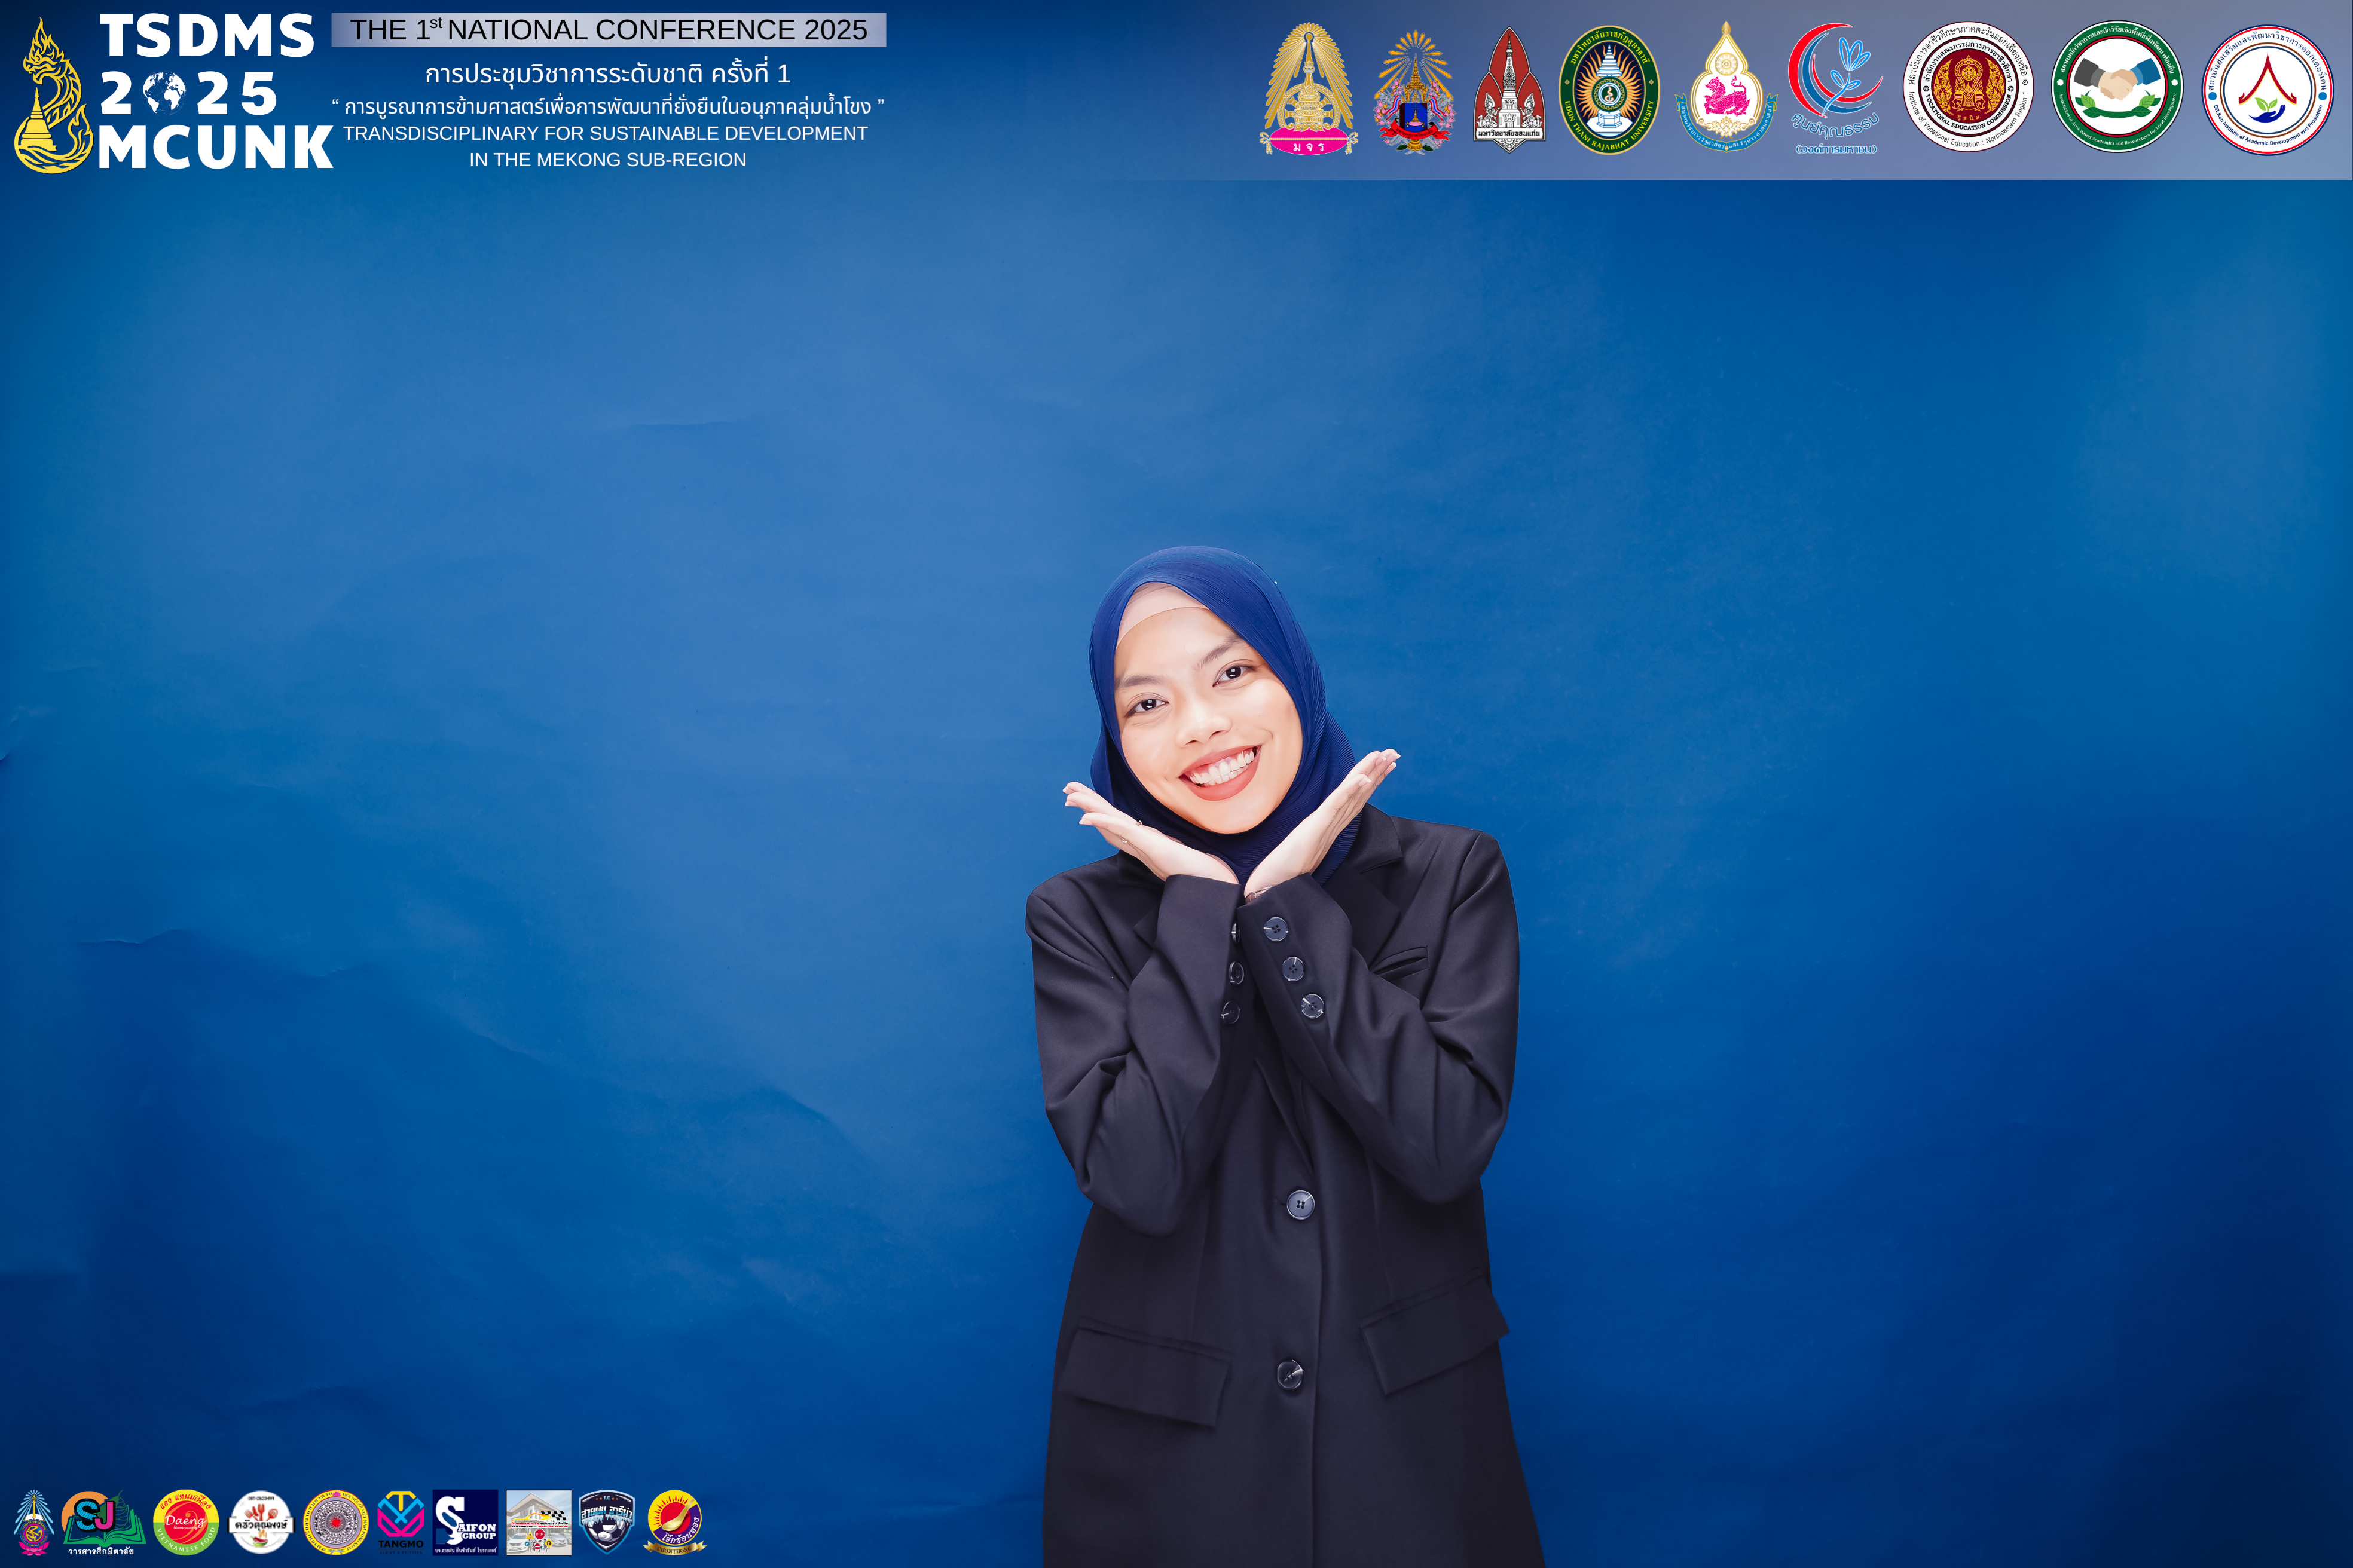Click the pink lion teardrop emblem
This screenshot has height=1568, width=2353.
click(1725, 89)
